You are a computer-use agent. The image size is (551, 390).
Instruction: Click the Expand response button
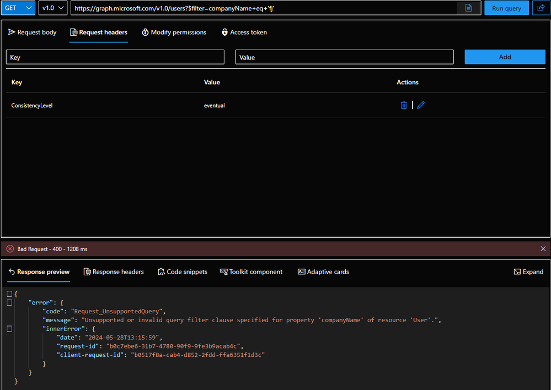[x=528, y=272]
